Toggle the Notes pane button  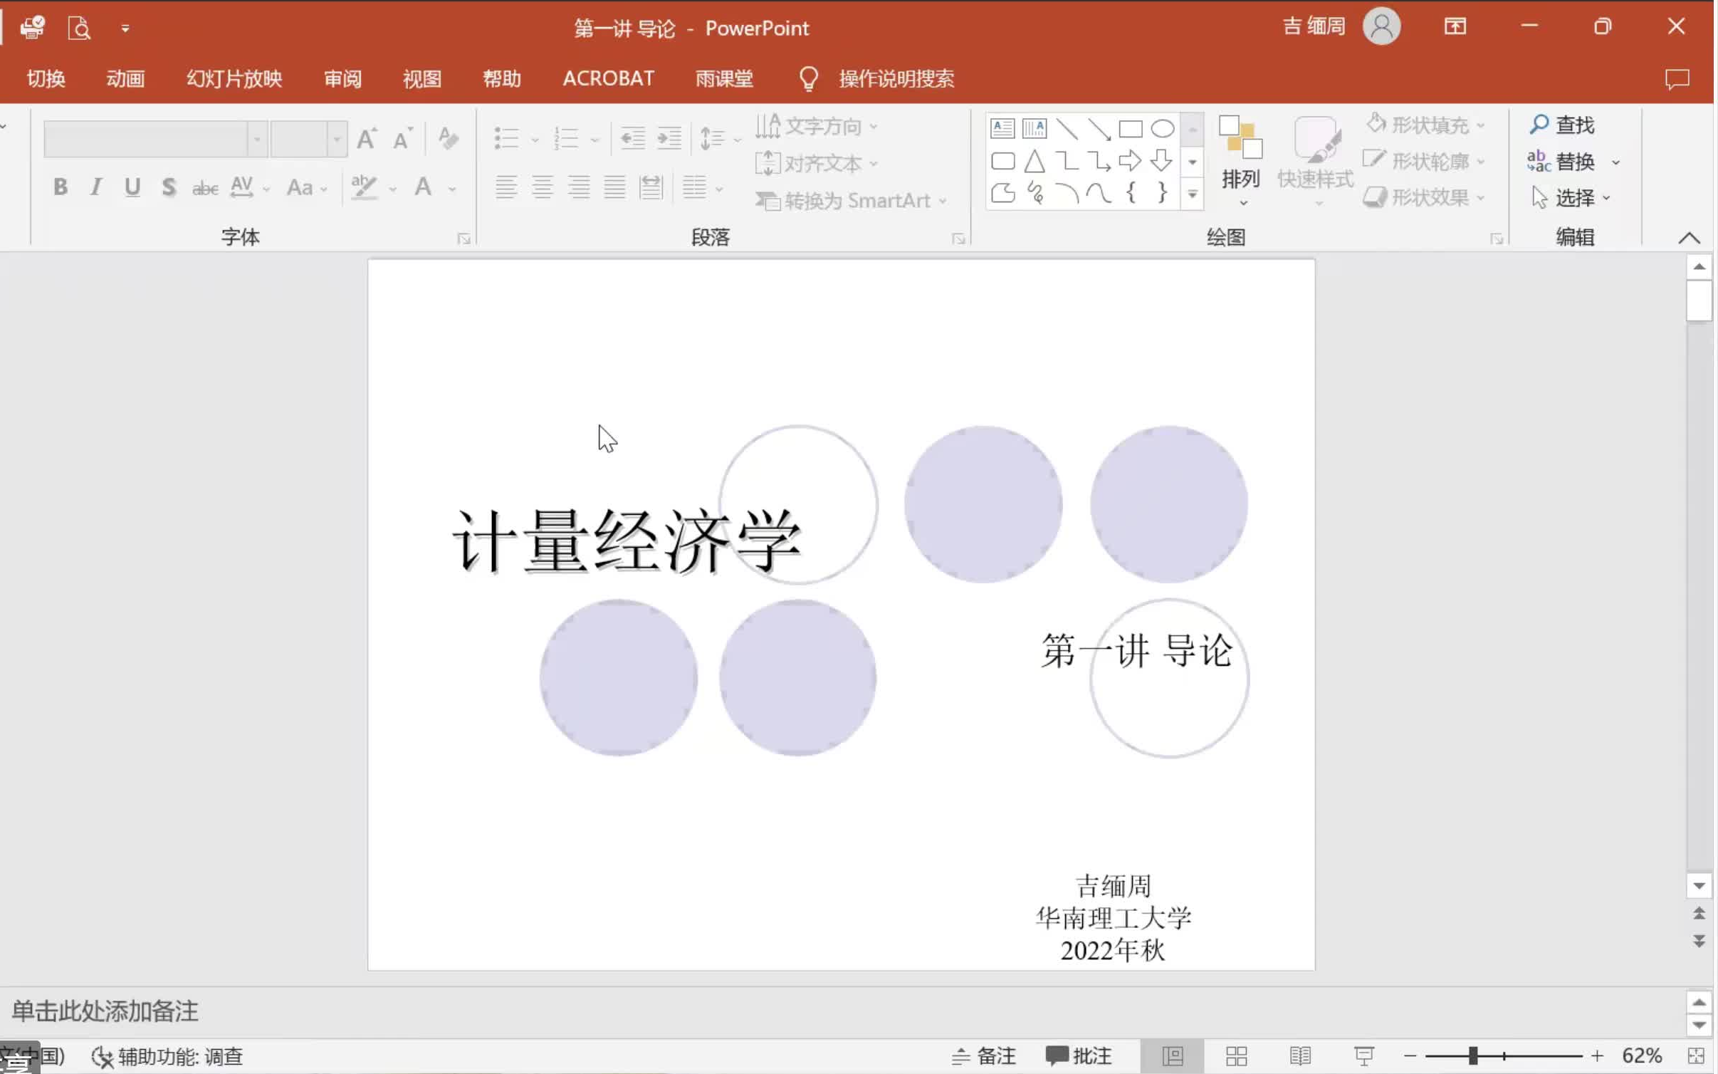tap(983, 1055)
